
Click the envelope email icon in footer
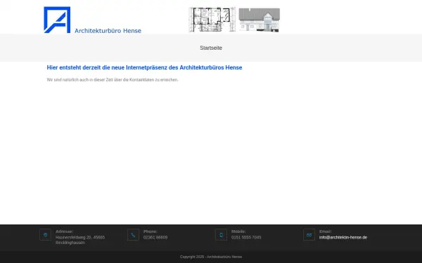(309, 235)
